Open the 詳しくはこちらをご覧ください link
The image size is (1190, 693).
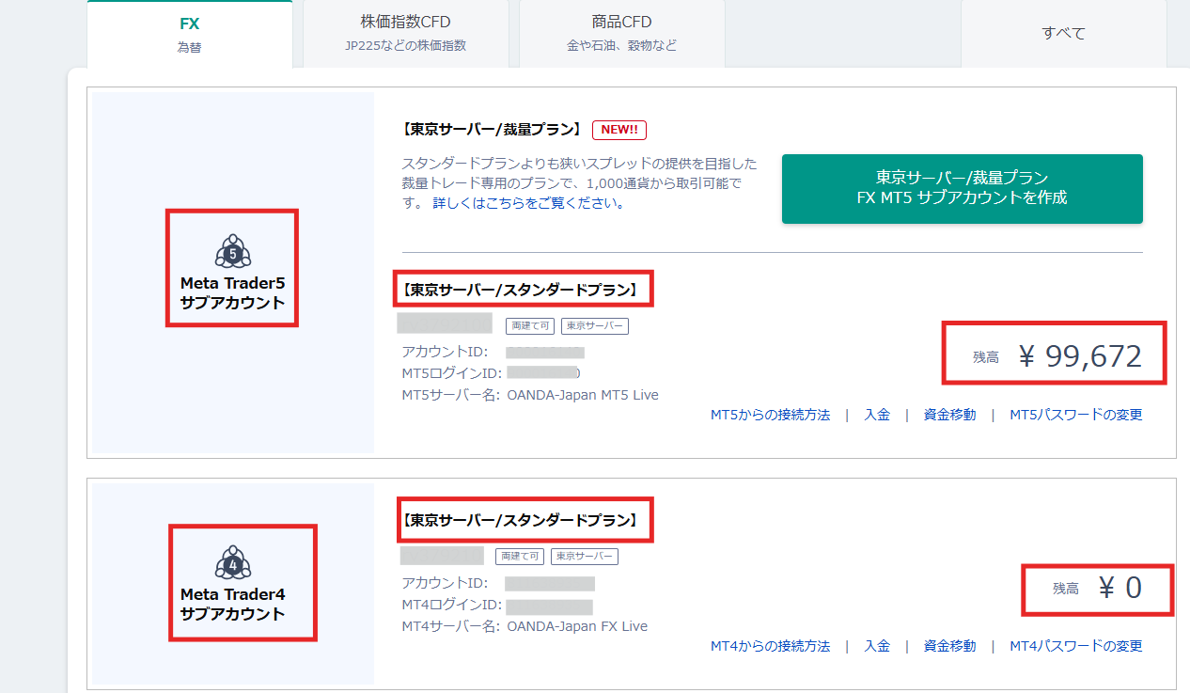(x=528, y=203)
